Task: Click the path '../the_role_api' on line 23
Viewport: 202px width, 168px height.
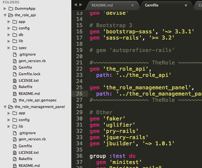Action: [143, 75]
